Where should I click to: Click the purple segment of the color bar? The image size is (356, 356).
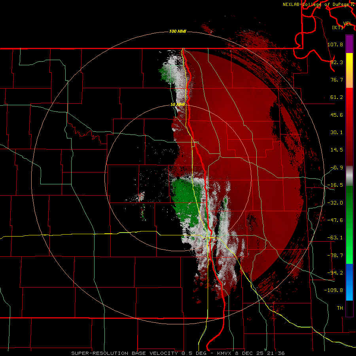(x=349, y=44)
